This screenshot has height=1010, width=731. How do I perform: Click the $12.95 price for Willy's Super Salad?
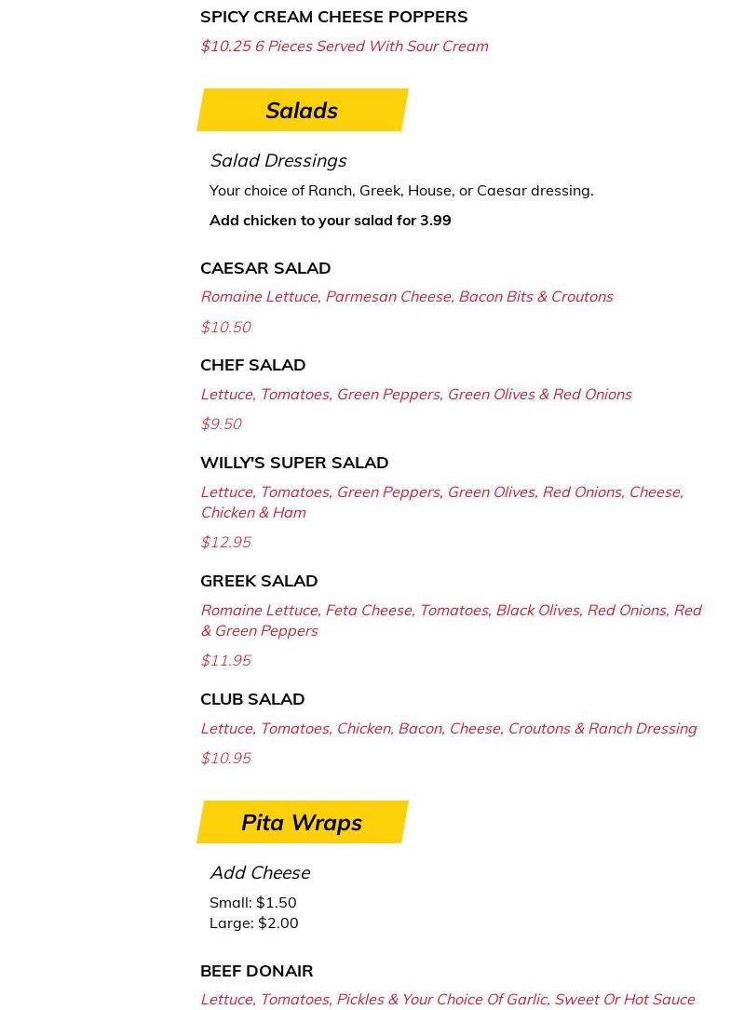tap(225, 542)
